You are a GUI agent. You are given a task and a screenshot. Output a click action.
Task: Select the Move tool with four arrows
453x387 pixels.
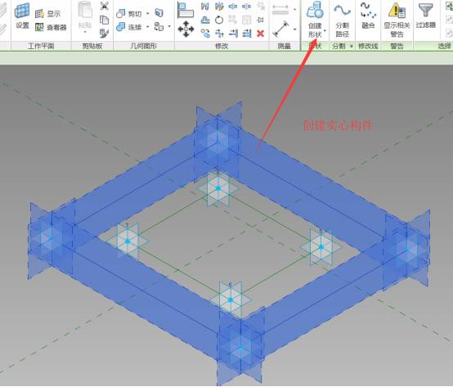click(186, 29)
